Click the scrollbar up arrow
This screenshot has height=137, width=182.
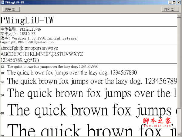tap(179, 16)
